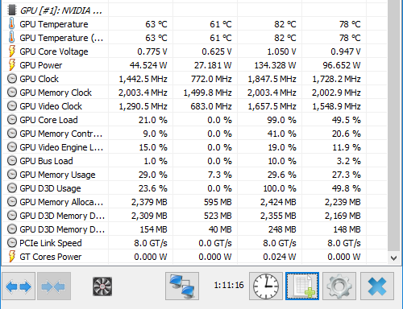Select the GPU Power row label
This screenshot has width=403, height=309.
(41, 65)
